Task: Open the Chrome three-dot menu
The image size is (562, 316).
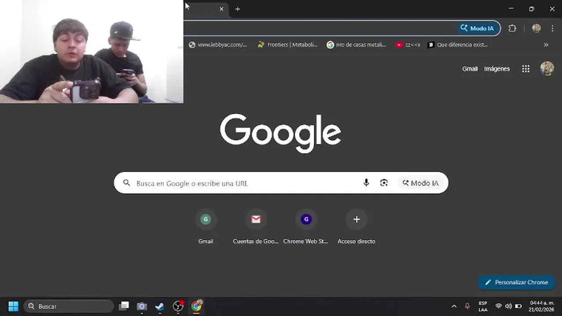Action: point(552,28)
